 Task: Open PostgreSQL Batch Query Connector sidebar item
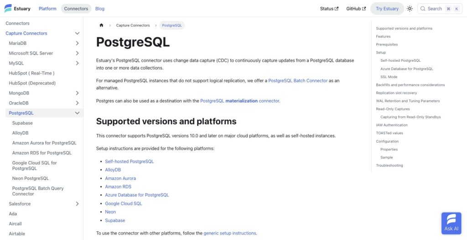point(38,191)
